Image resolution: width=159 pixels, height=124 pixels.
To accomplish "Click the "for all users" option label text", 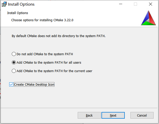I will point(49,62).
